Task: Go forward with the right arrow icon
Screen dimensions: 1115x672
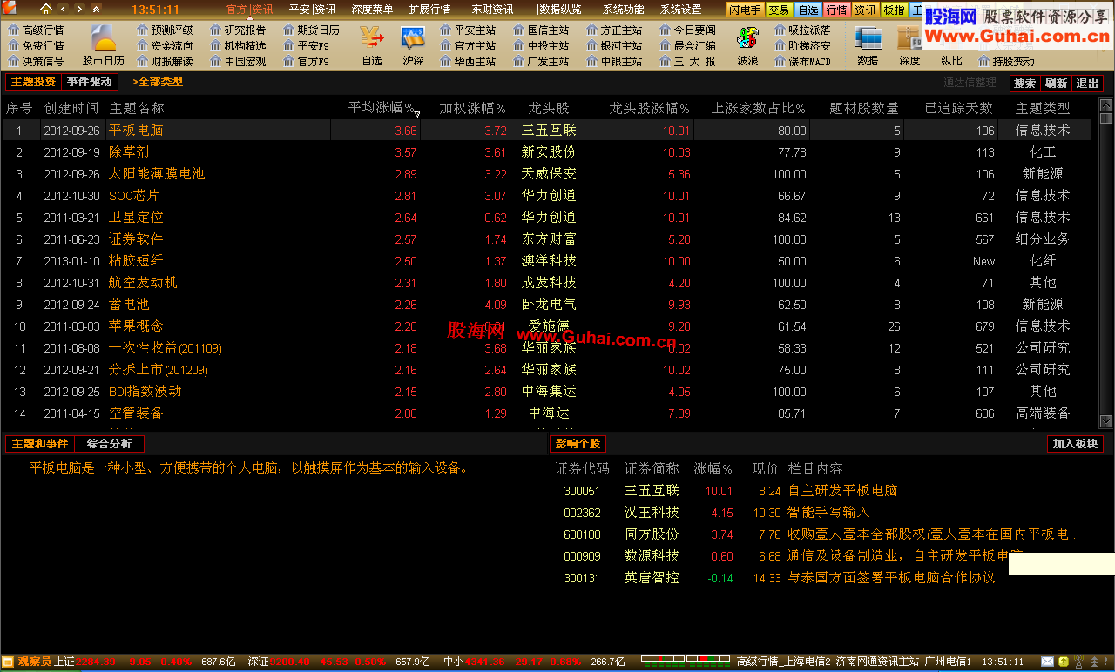Action: (x=78, y=10)
